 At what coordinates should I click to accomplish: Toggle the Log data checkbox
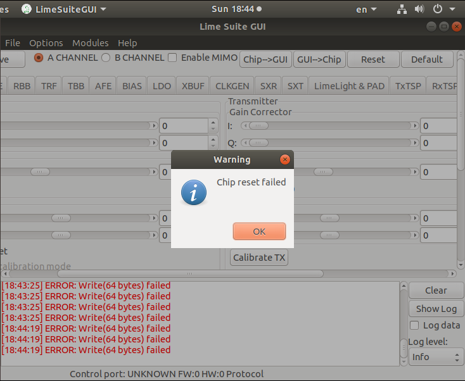tap(414, 325)
